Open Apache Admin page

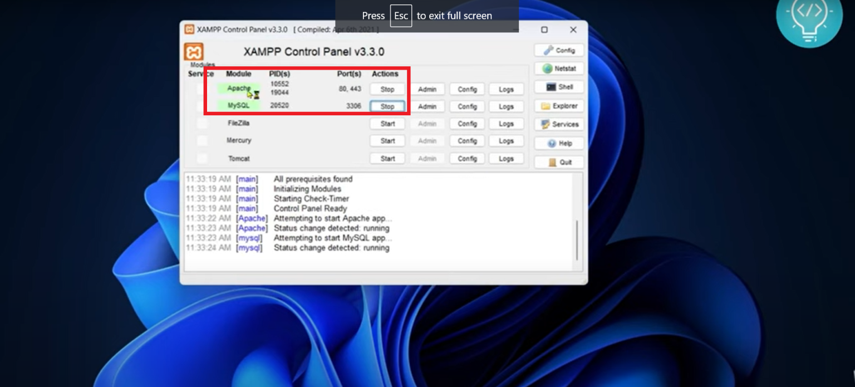[427, 89]
